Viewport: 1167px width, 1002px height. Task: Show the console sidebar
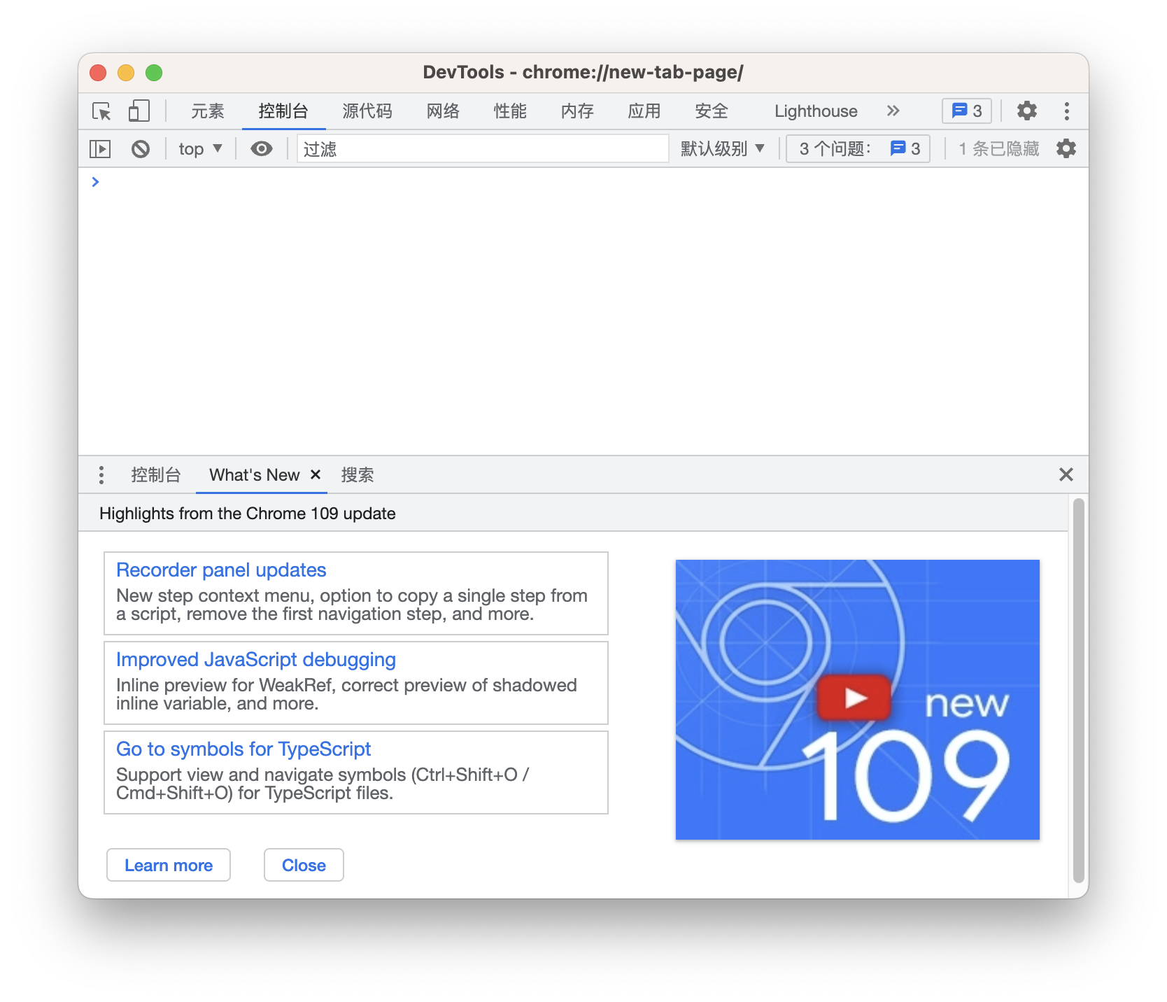(100, 148)
